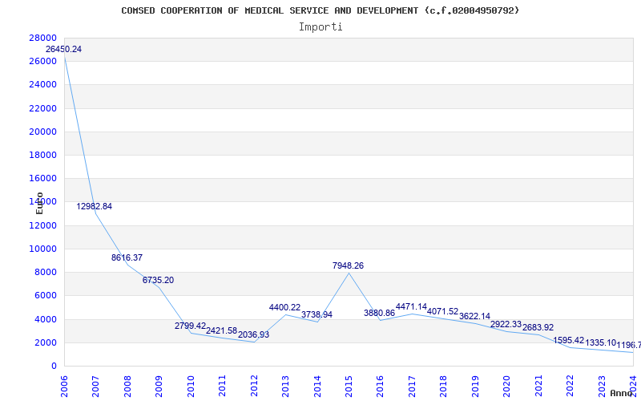Click the 2023 year axis label
Screen dimensions: 641x401
pos(602,387)
